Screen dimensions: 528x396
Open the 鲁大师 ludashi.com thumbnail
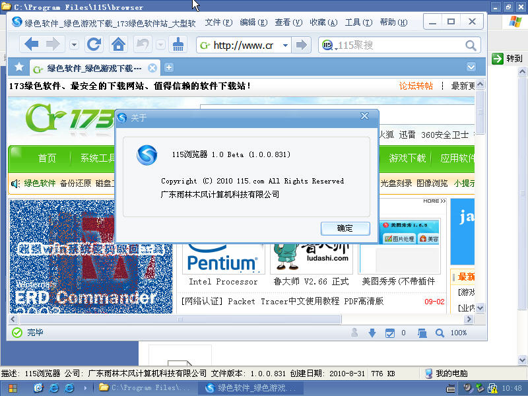click(x=311, y=257)
